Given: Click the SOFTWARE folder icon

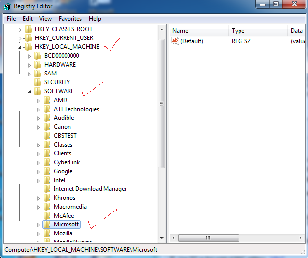Looking at the screenshot, I should (37, 91).
